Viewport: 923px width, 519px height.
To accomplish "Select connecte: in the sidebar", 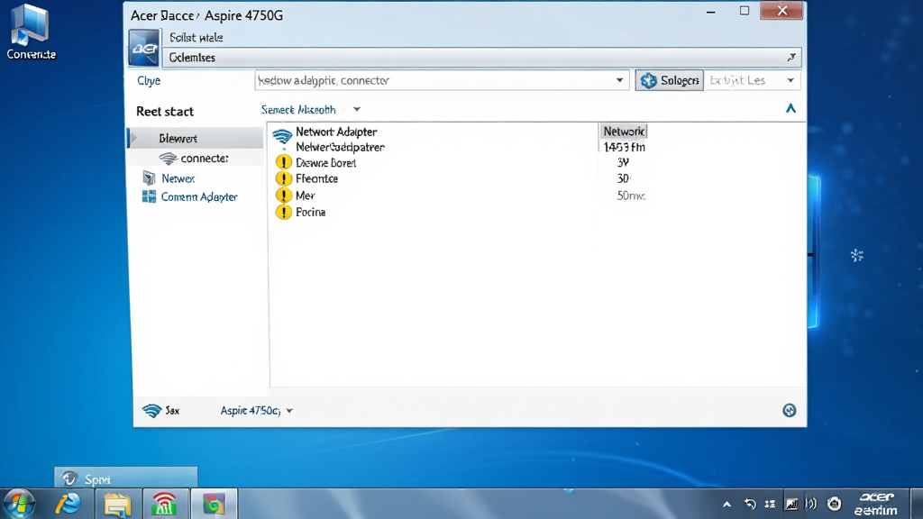I will (x=205, y=159).
